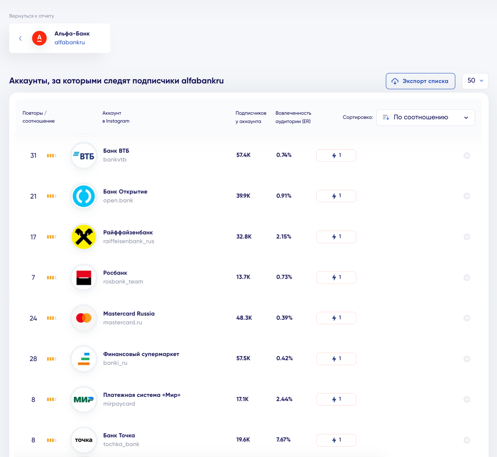The height and width of the screenshot is (457, 497).
Task: Click the ratio bars icon in open.bank row
Action: pos(52,196)
